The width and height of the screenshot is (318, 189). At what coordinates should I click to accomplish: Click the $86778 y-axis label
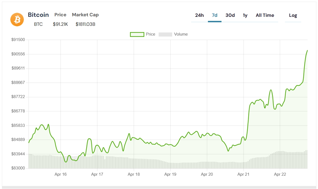pos(18,111)
